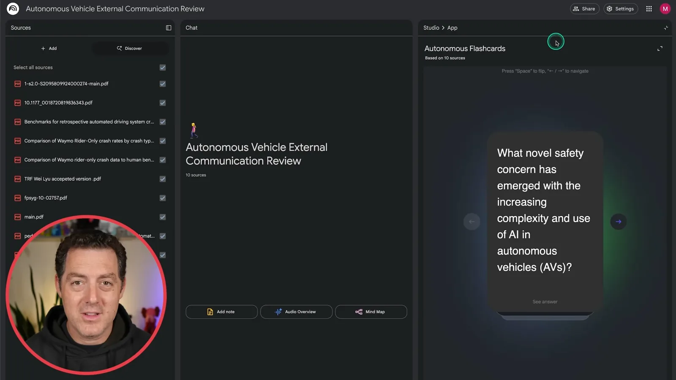This screenshot has height=380, width=676.
Task: Click Share button
Action: coord(584,8)
